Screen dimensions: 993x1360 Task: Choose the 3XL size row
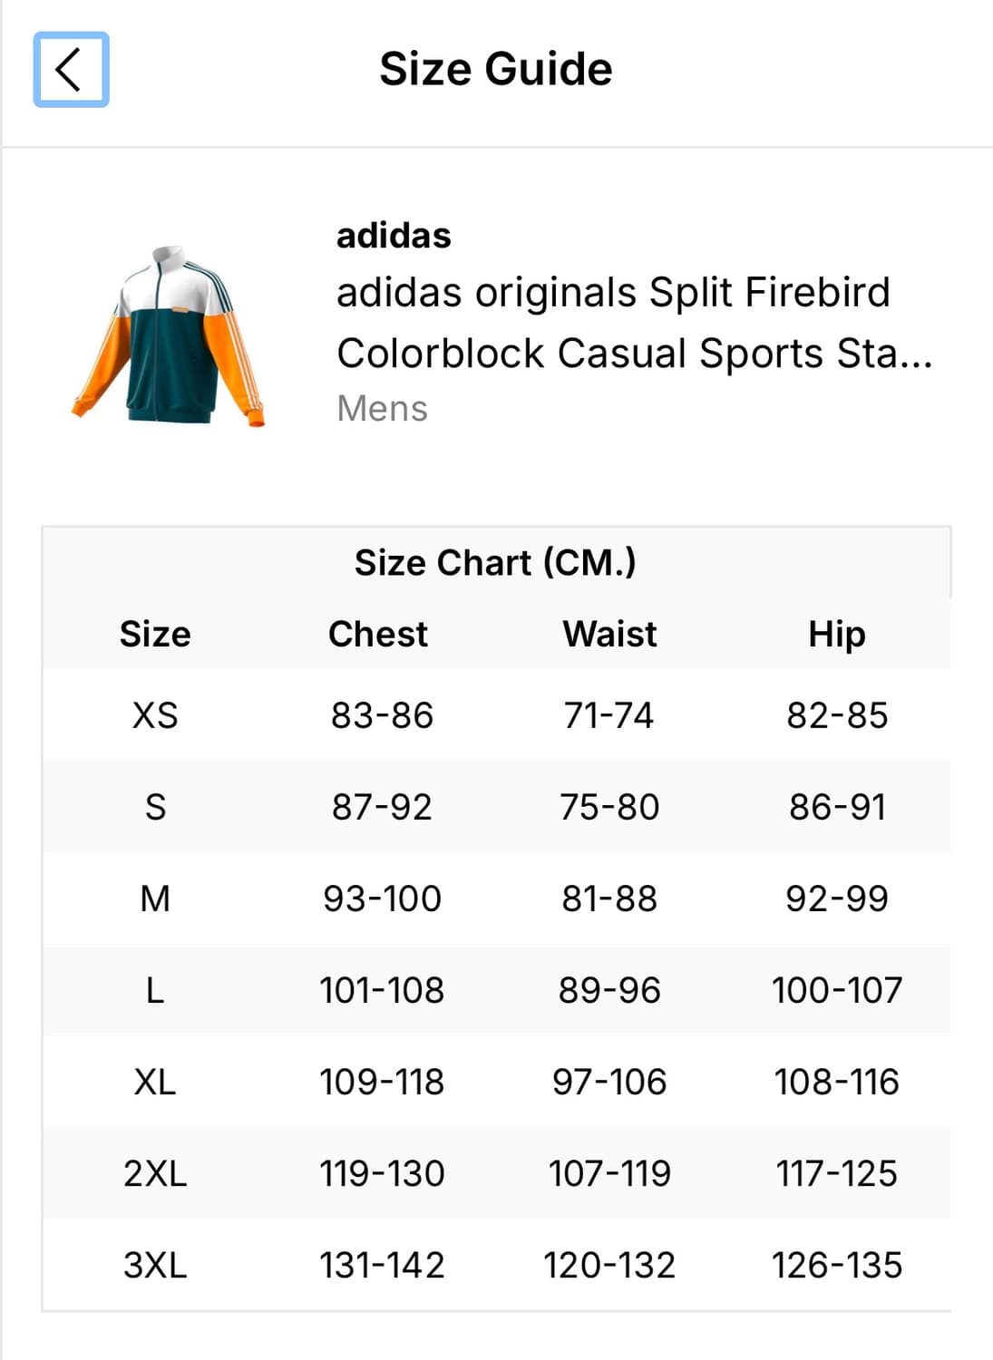[x=496, y=1265]
